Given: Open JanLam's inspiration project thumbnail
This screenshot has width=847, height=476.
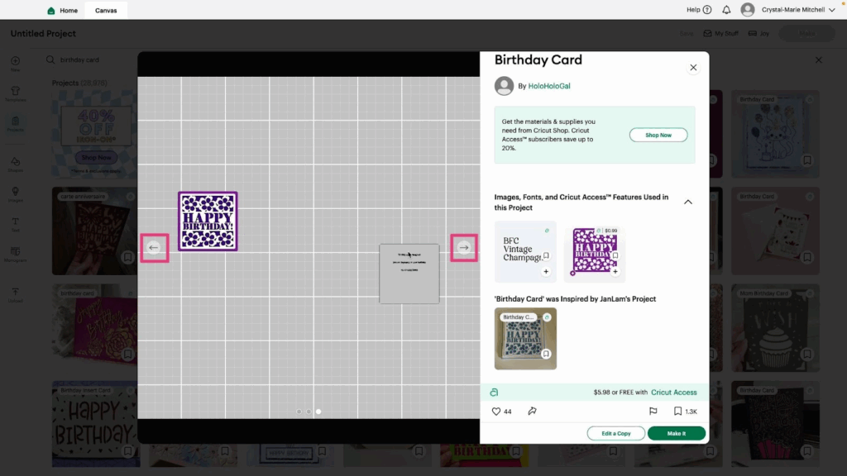Looking at the screenshot, I should point(525,338).
